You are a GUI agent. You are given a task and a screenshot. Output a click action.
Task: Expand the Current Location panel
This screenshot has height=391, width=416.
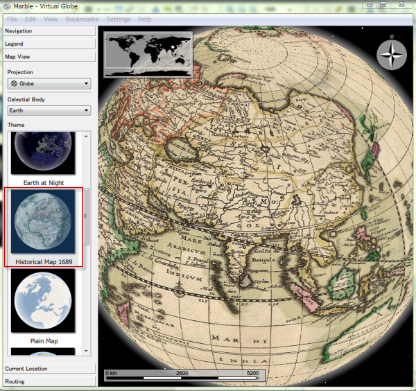click(x=49, y=369)
